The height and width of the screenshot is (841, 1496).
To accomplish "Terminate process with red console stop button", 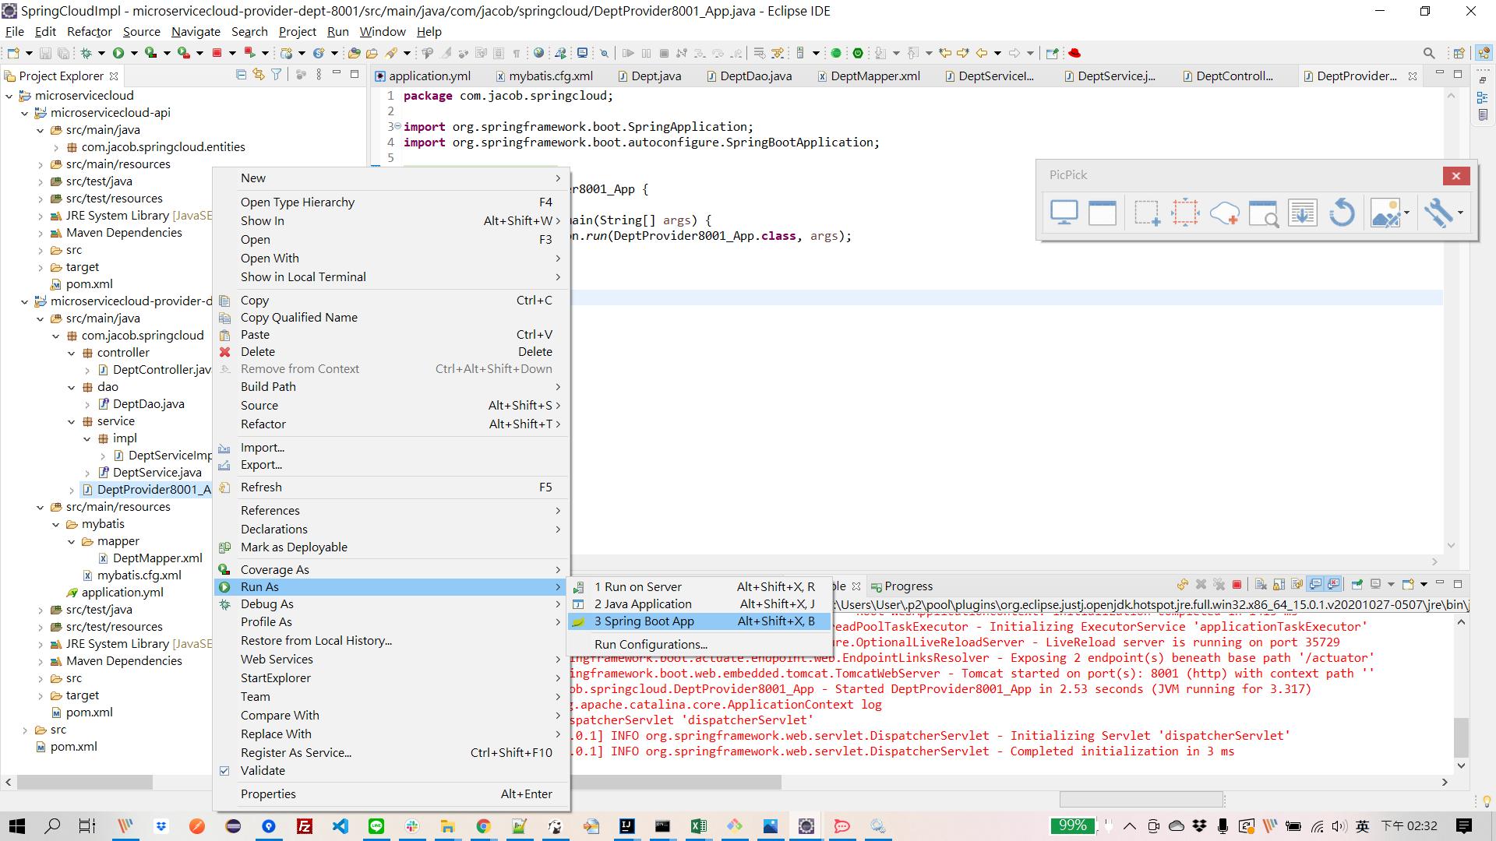I will pyautogui.click(x=1237, y=585).
